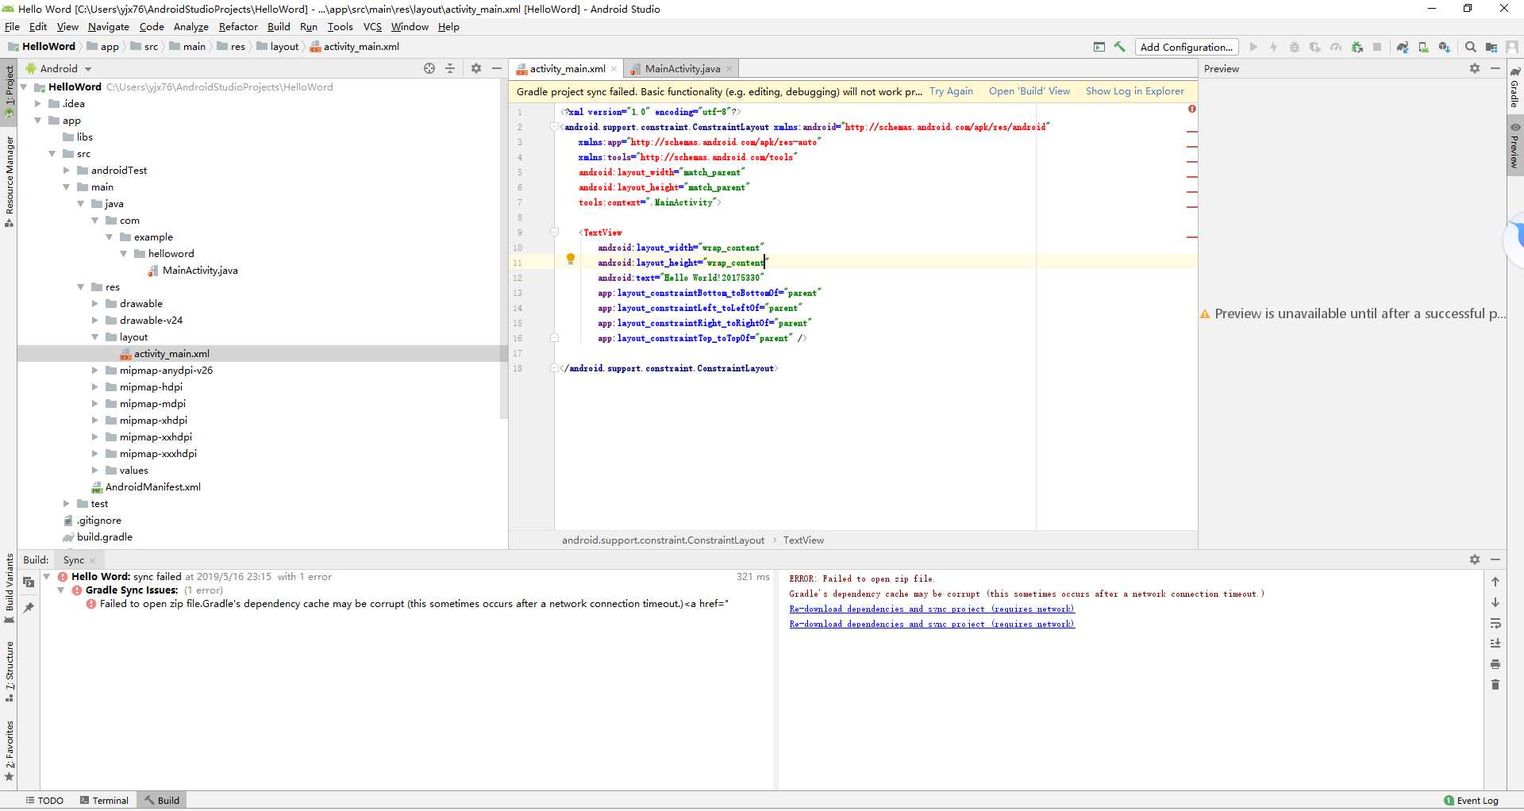Toggle the Resource Manager side tool window
This screenshot has width=1524, height=811.
tap(9, 181)
